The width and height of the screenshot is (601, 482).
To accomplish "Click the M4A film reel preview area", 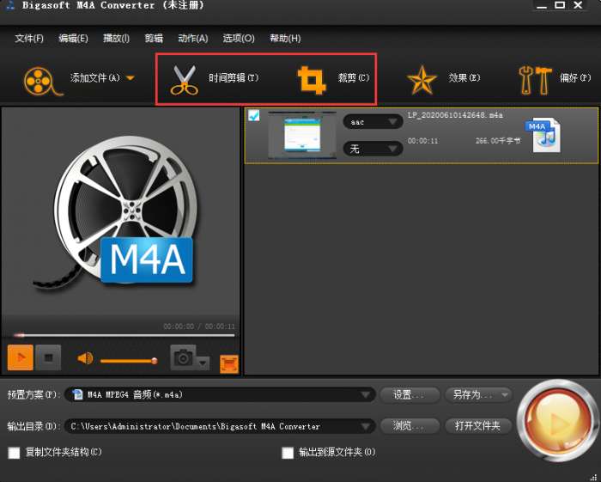I will 120,212.
